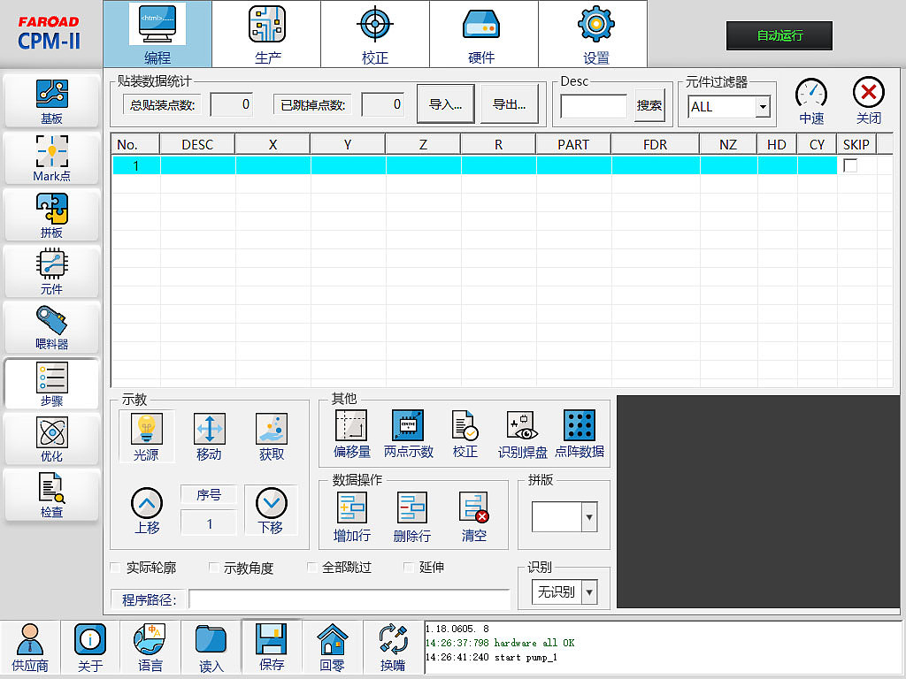906x679 pixels.
Task: Expand the 拼版 dropdown
Action: pyautogui.click(x=588, y=516)
